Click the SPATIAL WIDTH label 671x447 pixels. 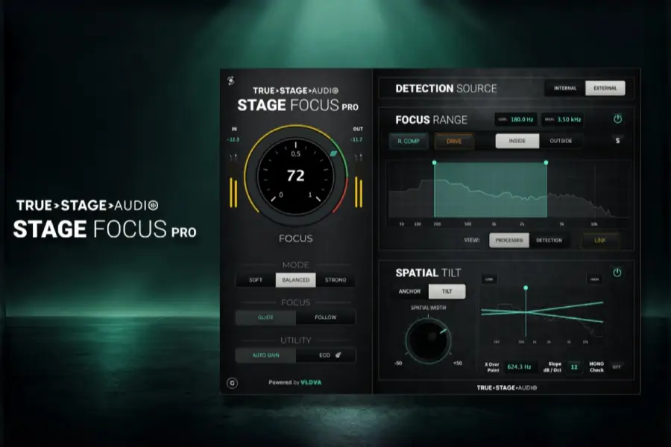click(428, 308)
